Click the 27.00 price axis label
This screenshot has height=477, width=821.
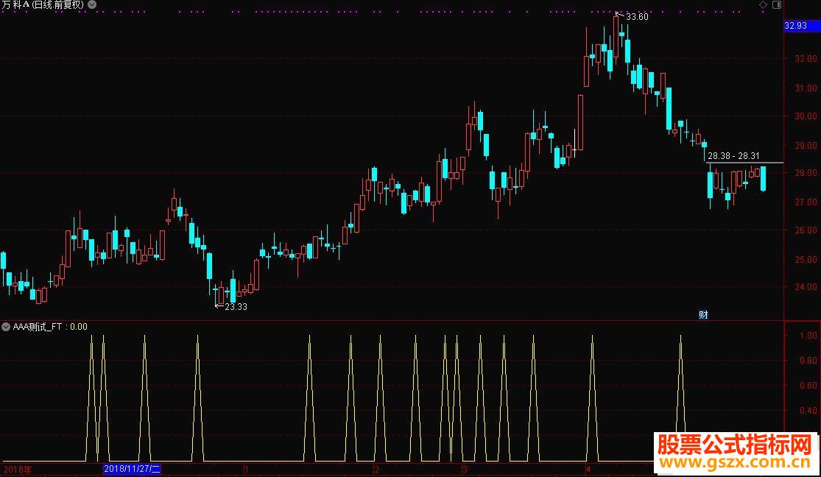(806, 202)
